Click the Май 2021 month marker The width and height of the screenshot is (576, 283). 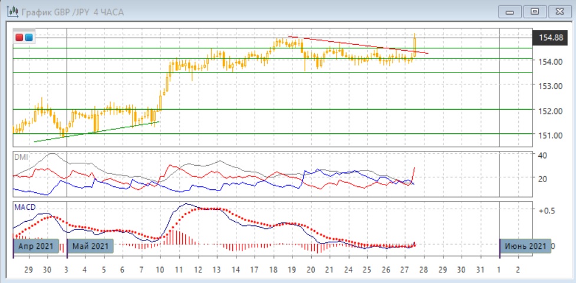tap(89, 246)
